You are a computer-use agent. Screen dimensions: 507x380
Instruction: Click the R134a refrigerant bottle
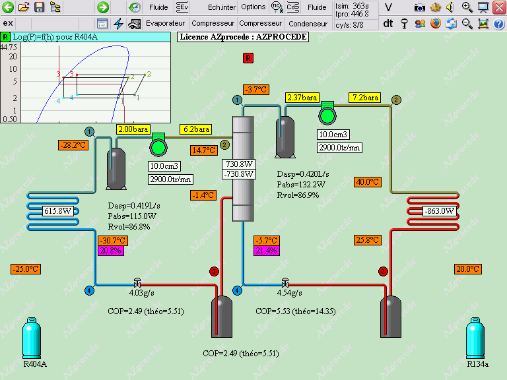click(475, 338)
